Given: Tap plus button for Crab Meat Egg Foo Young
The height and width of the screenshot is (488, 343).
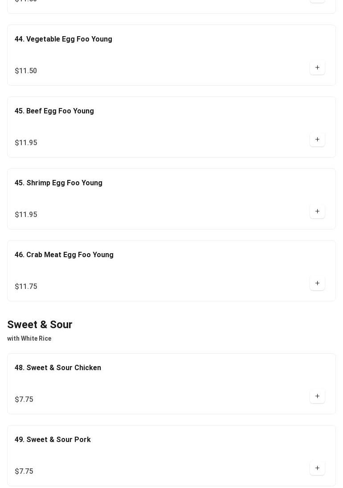Looking at the screenshot, I should coord(317,284).
